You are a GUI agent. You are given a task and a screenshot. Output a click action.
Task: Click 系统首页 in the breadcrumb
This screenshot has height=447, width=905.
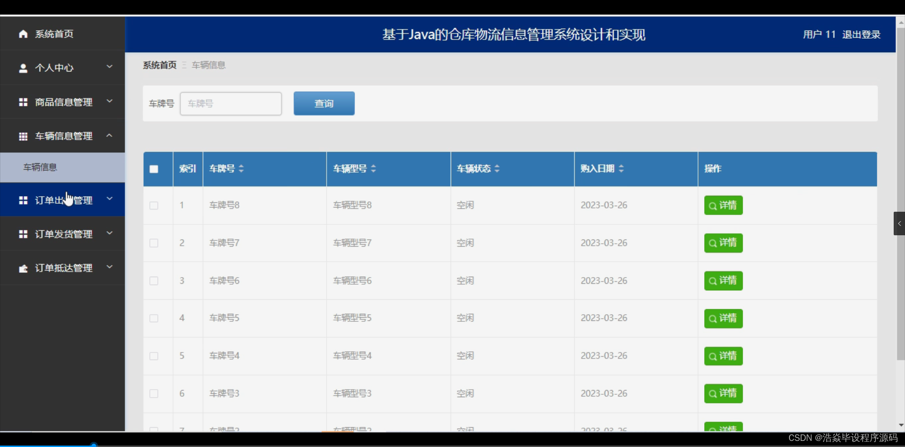[159, 65]
